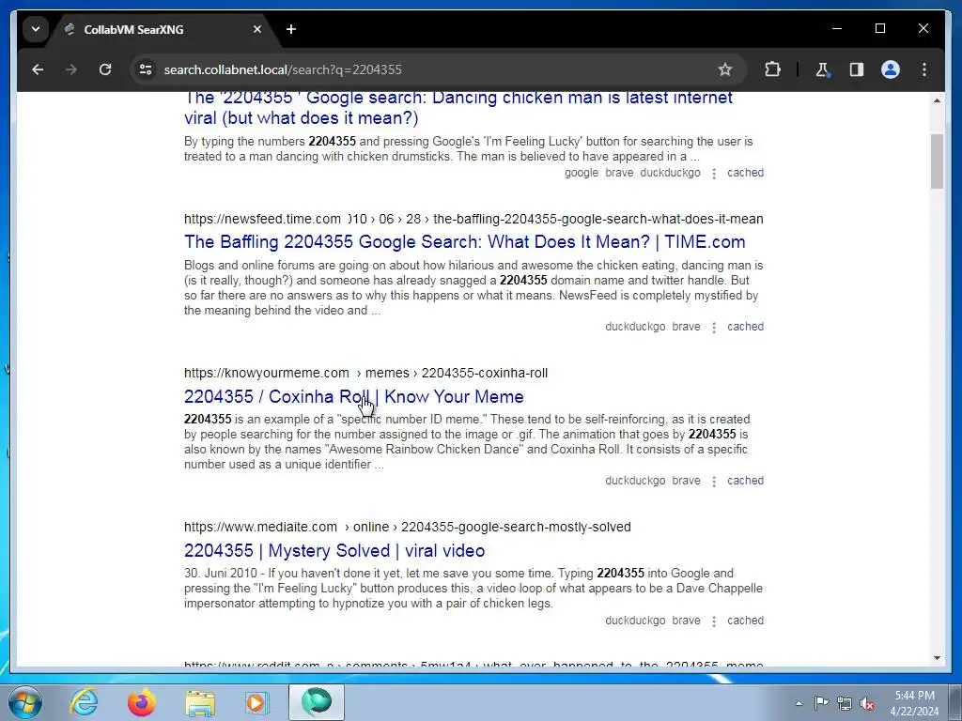The width and height of the screenshot is (962, 721).
Task: Open cached link for mediaite result
Action: click(x=745, y=620)
